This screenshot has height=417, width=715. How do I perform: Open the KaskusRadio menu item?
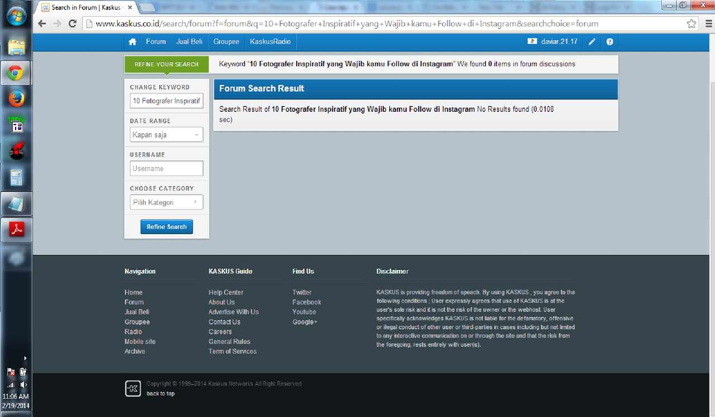click(x=270, y=42)
